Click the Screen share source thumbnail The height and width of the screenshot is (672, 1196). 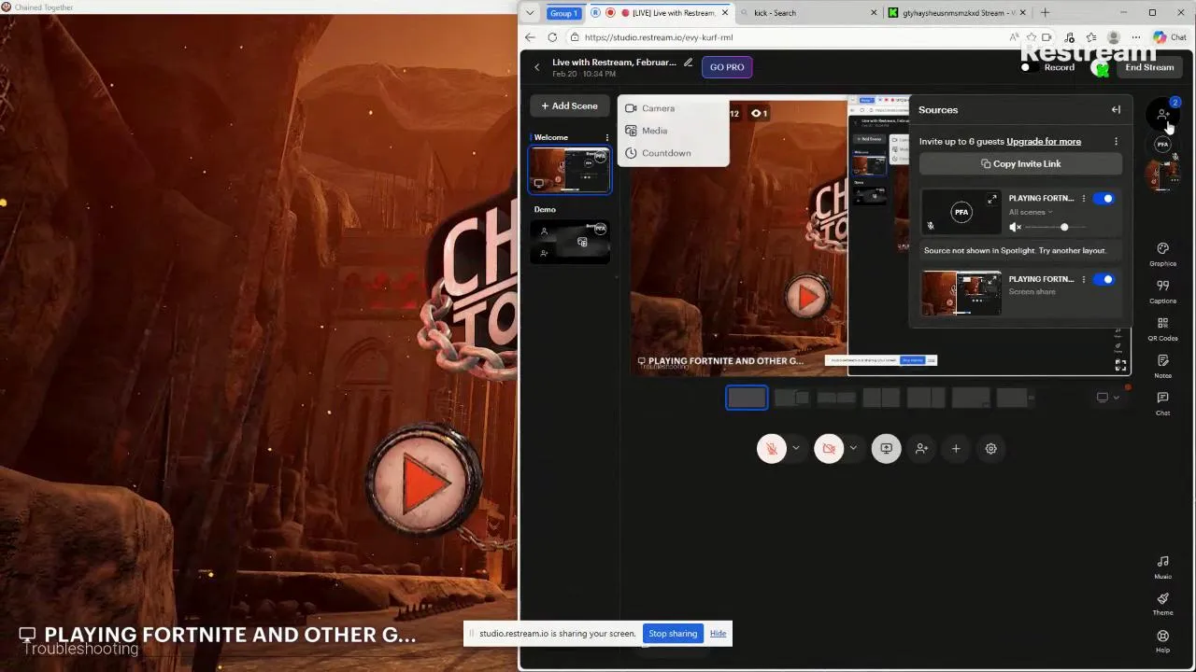[x=961, y=293]
